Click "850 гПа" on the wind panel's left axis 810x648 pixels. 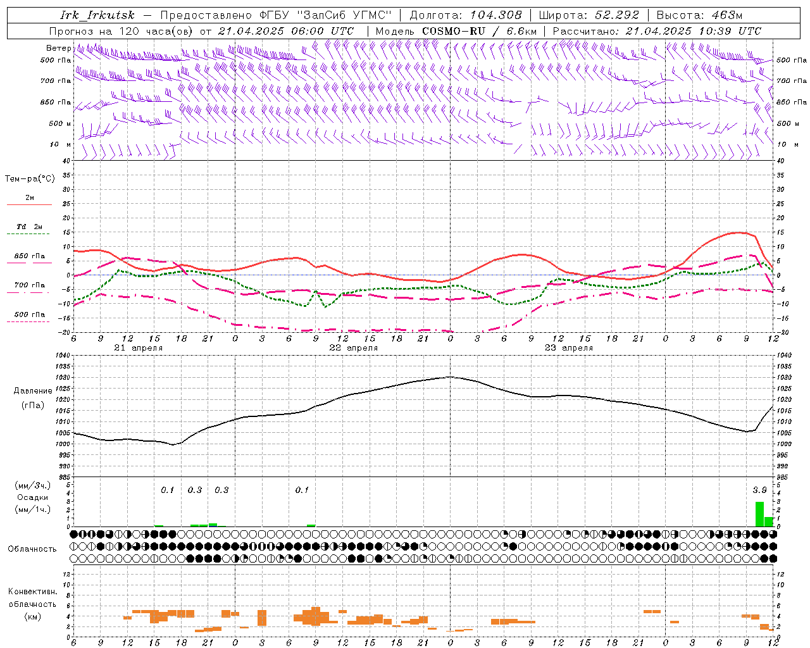pos(56,102)
